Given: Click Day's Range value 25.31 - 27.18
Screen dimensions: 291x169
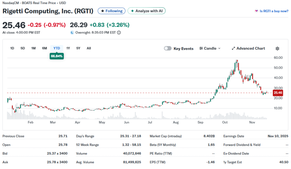Looking at the screenshot, I should click(131, 136).
